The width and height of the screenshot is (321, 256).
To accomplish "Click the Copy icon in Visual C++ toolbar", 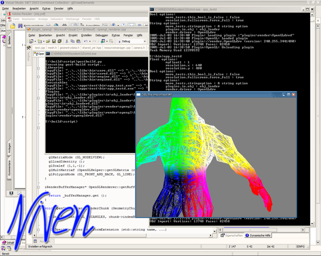I will point(72,41).
